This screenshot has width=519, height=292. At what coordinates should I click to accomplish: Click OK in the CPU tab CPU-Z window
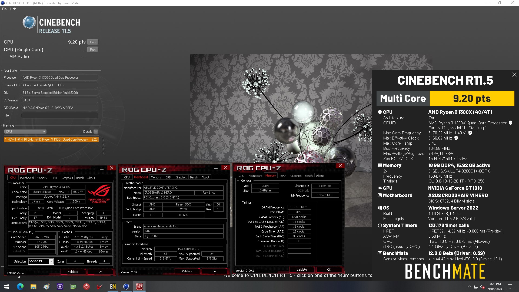[x=100, y=272]
